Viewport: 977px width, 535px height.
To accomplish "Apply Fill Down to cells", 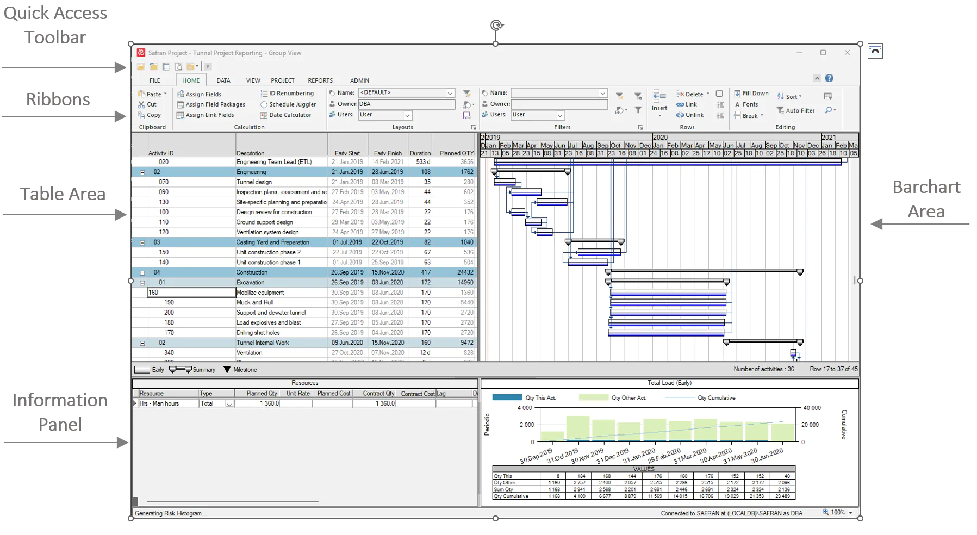I will (751, 94).
